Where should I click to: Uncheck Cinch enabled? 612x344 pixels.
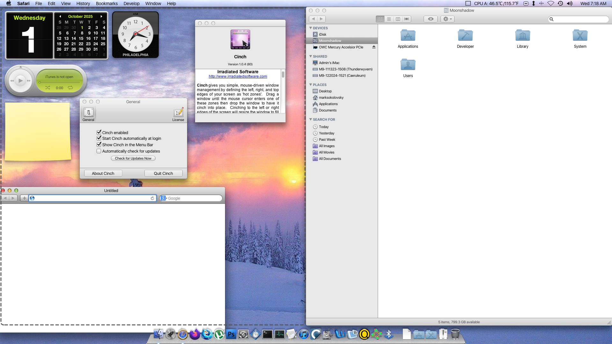99,132
